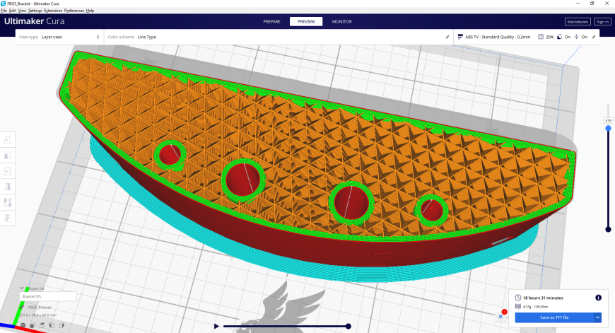Open the View type dropdown
The width and height of the screenshot is (615, 333).
pos(59,37)
